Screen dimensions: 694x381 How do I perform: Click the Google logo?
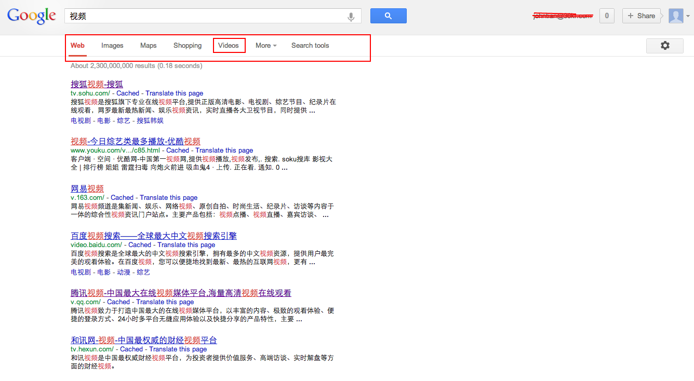click(x=31, y=16)
